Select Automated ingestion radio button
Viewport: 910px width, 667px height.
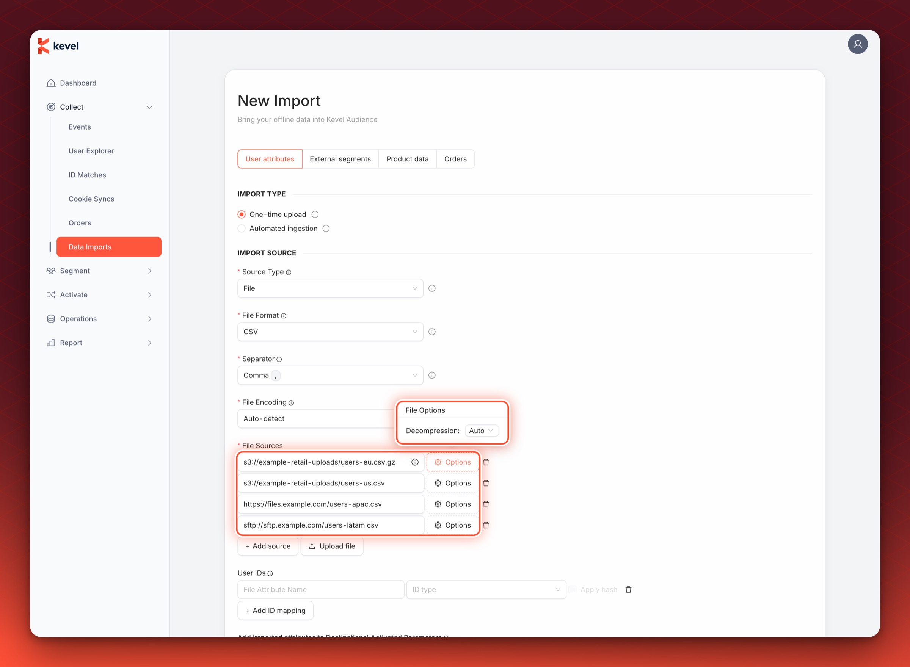[242, 229]
